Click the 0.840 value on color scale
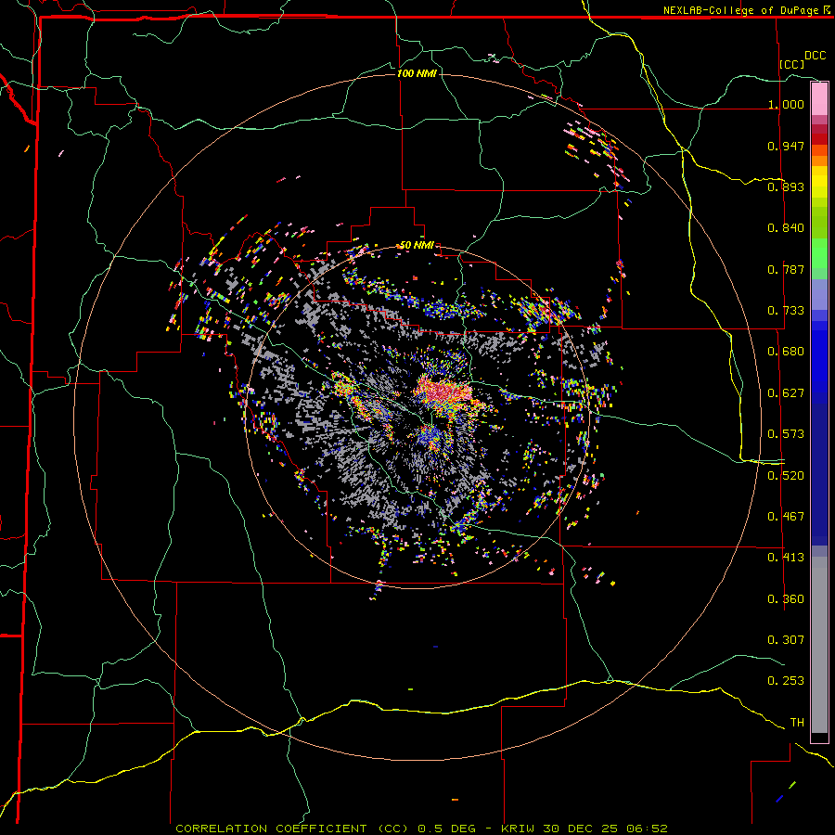Image resolution: width=835 pixels, height=835 pixels. point(786,228)
